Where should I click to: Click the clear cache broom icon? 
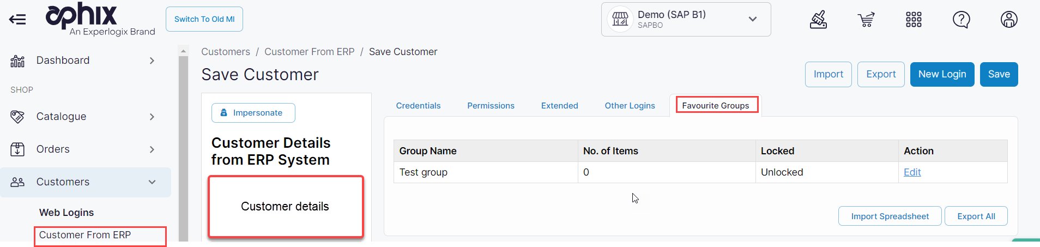pos(818,20)
